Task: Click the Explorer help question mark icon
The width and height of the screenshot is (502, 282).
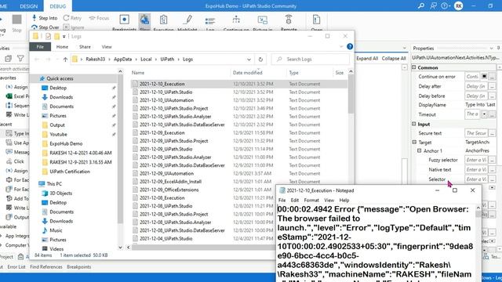Action: [x=350, y=47]
